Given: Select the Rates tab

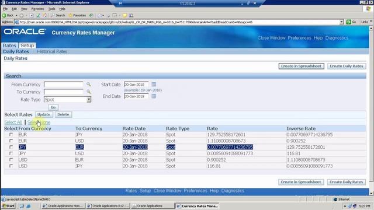Looking at the screenshot, I should coord(9,45).
